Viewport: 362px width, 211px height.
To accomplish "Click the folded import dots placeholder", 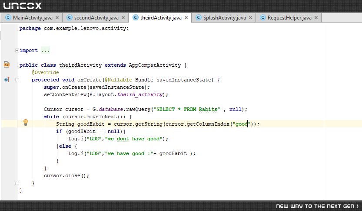I will 45,50.
